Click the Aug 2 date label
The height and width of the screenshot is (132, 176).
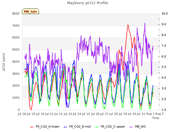[159, 114]
